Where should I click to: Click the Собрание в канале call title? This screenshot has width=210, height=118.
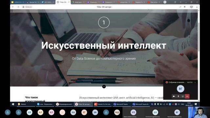click(x=177, y=82)
